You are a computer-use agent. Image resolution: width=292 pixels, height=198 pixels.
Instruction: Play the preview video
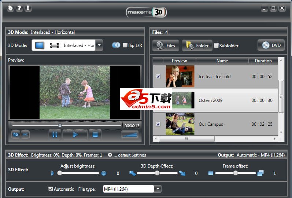[x=75, y=135]
